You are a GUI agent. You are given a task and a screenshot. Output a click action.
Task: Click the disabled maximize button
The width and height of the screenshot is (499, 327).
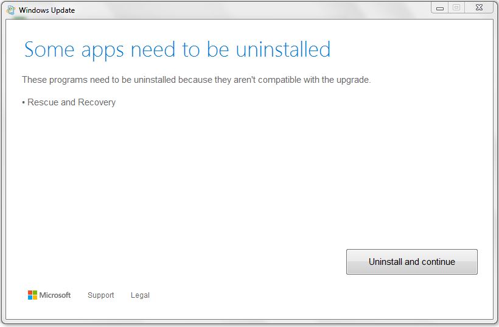click(x=456, y=8)
